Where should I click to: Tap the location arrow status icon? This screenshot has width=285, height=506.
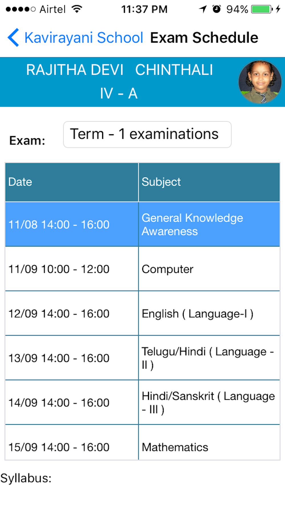click(203, 9)
